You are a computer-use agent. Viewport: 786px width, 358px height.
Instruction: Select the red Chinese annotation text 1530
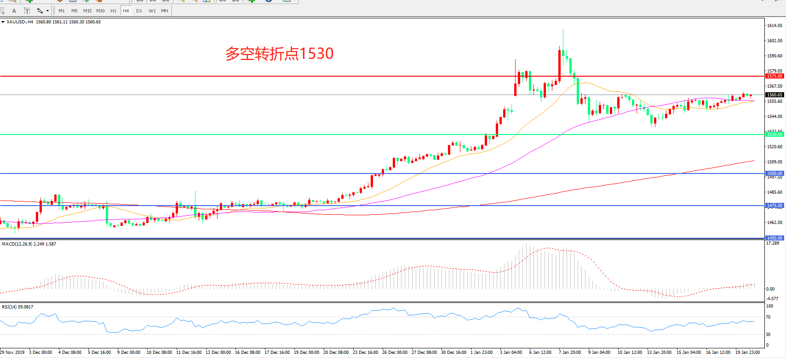point(279,54)
